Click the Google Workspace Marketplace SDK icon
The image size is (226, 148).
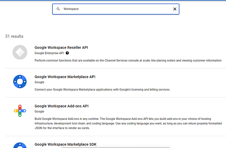click(x=20, y=145)
